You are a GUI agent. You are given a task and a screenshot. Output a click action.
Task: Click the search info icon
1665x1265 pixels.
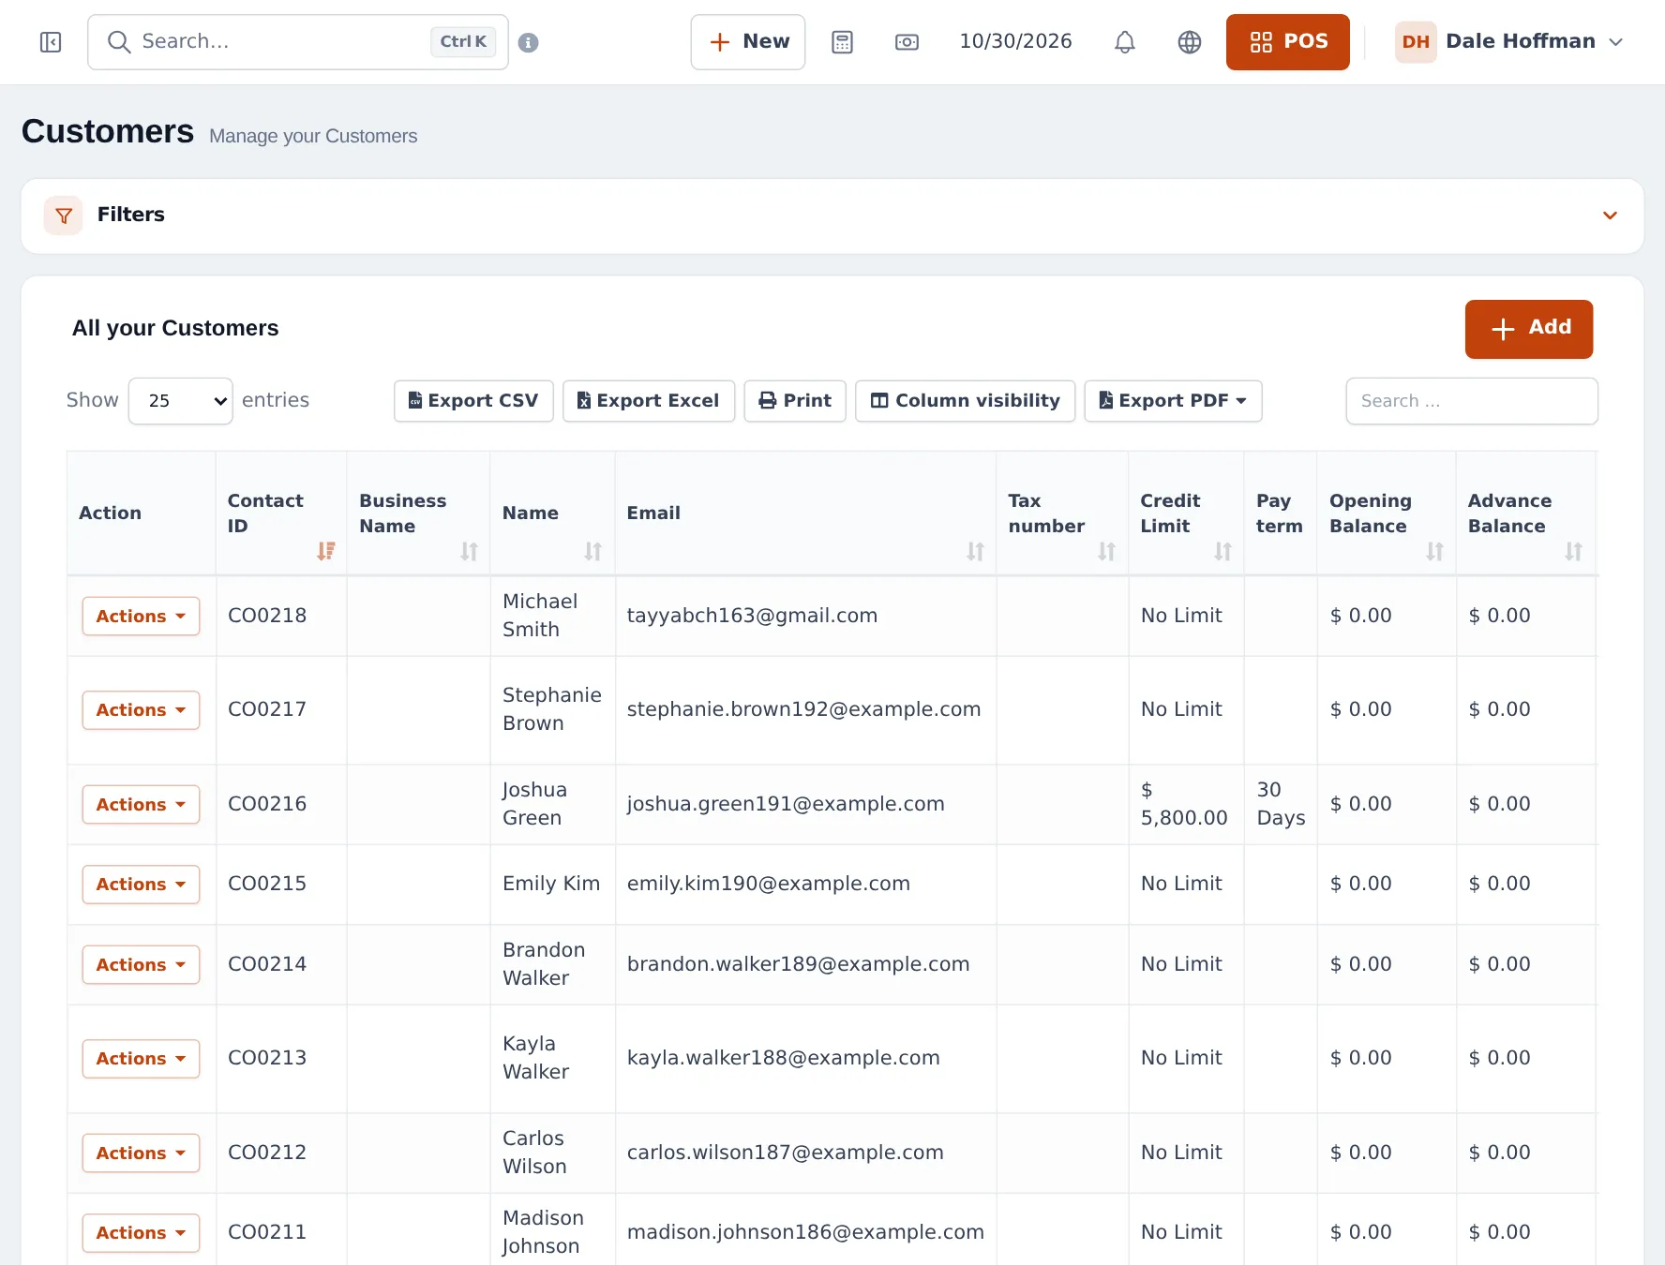pos(529,42)
